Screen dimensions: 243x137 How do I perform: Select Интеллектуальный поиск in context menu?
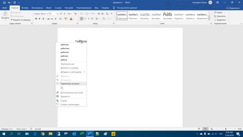point(71,92)
